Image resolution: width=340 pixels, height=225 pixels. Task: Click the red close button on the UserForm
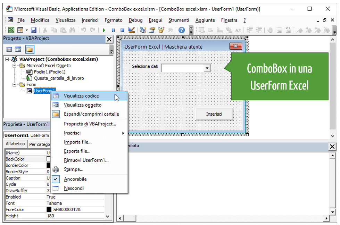pos(235,46)
